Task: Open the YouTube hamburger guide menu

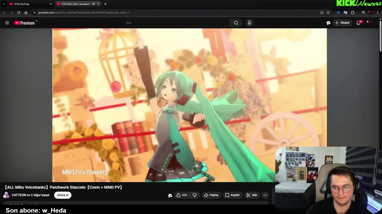Action: point(7,23)
